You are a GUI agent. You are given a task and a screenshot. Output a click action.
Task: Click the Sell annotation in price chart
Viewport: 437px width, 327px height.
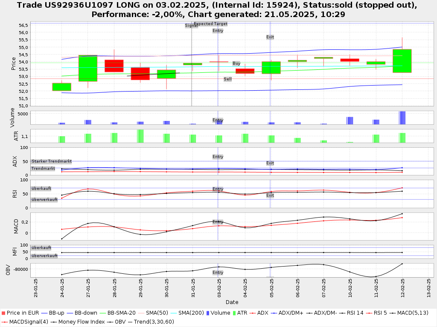(x=228, y=79)
